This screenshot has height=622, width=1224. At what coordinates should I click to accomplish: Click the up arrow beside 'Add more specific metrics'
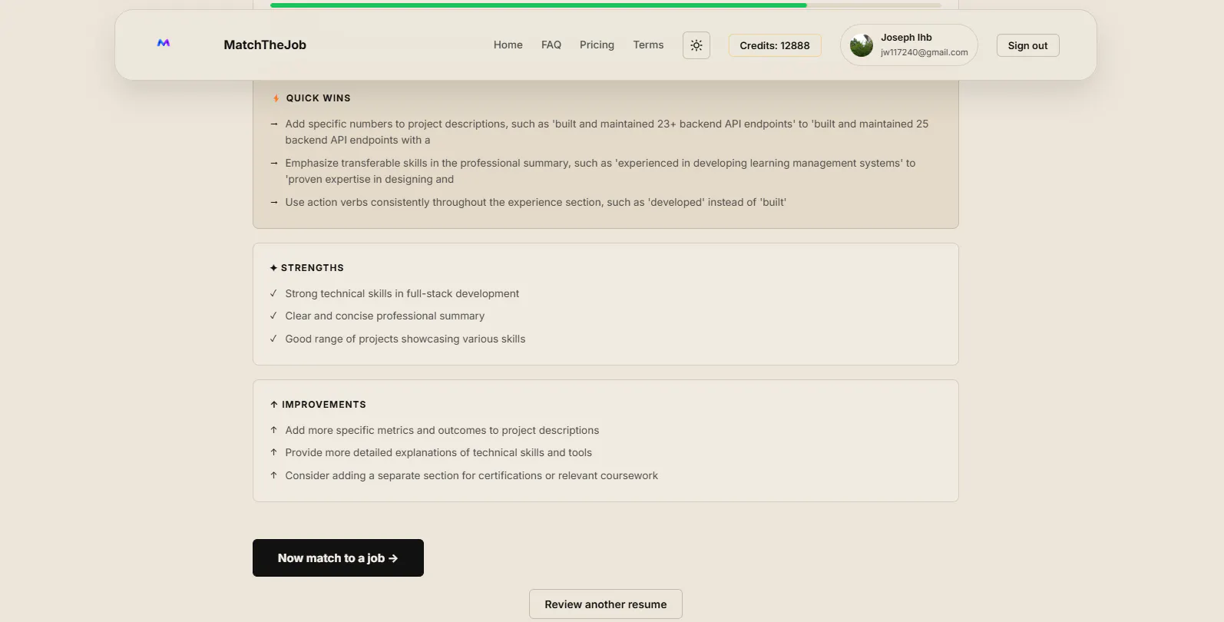point(273,430)
